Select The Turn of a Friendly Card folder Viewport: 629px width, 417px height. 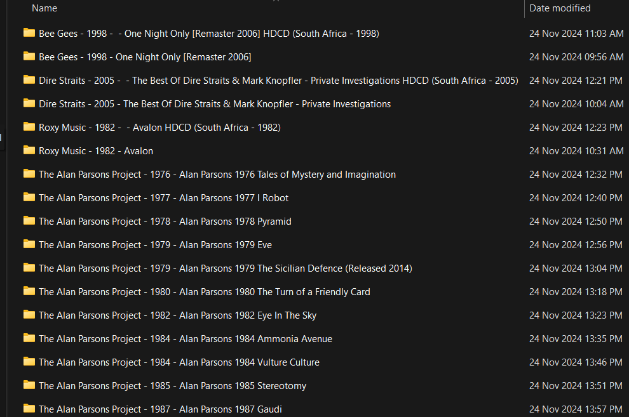(204, 292)
